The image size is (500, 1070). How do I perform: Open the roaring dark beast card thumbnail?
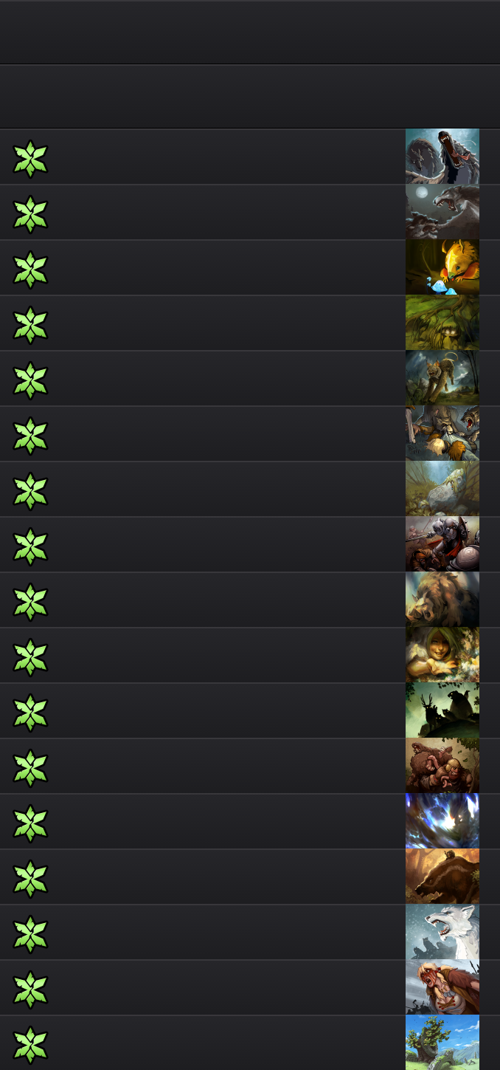coord(442,157)
